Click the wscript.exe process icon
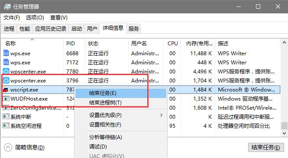288x158 pixels. pyautogui.click(x=6, y=90)
